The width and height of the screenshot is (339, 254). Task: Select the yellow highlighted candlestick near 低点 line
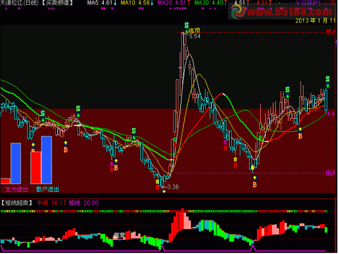pyautogui.click(x=253, y=167)
